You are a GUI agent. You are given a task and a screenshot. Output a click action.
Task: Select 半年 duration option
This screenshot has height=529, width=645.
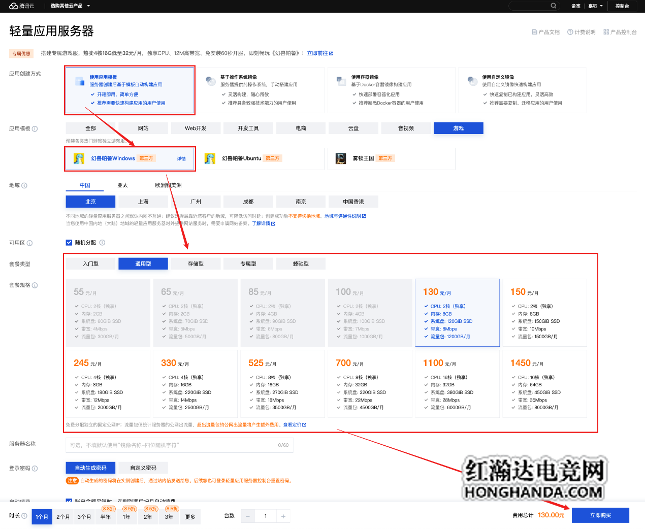coord(106,517)
